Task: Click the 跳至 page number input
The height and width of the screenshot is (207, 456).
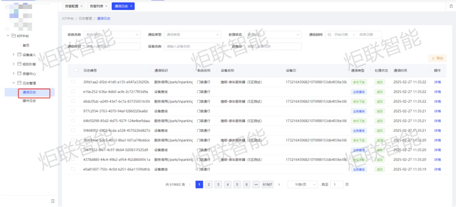Action: coord(337,184)
